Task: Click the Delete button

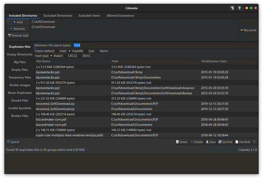Action: pyautogui.click(x=197, y=142)
